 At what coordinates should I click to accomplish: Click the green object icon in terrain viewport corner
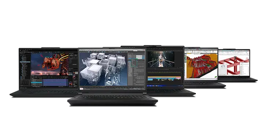(x=216, y=77)
